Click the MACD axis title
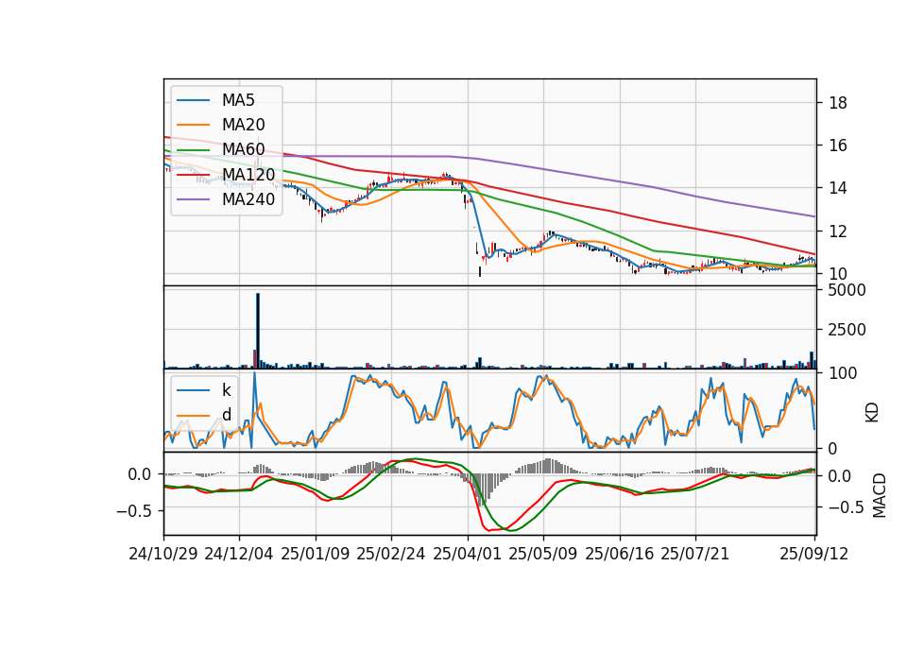The width and height of the screenshot is (907, 652). [x=880, y=495]
